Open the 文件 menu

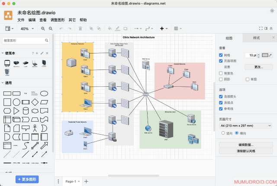pos(21,20)
